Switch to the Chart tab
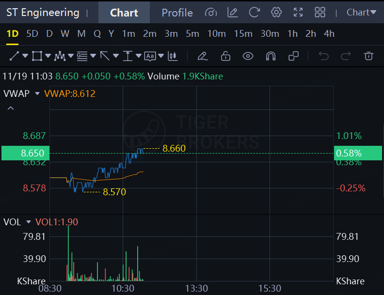384x295 pixels. tap(124, 13)
